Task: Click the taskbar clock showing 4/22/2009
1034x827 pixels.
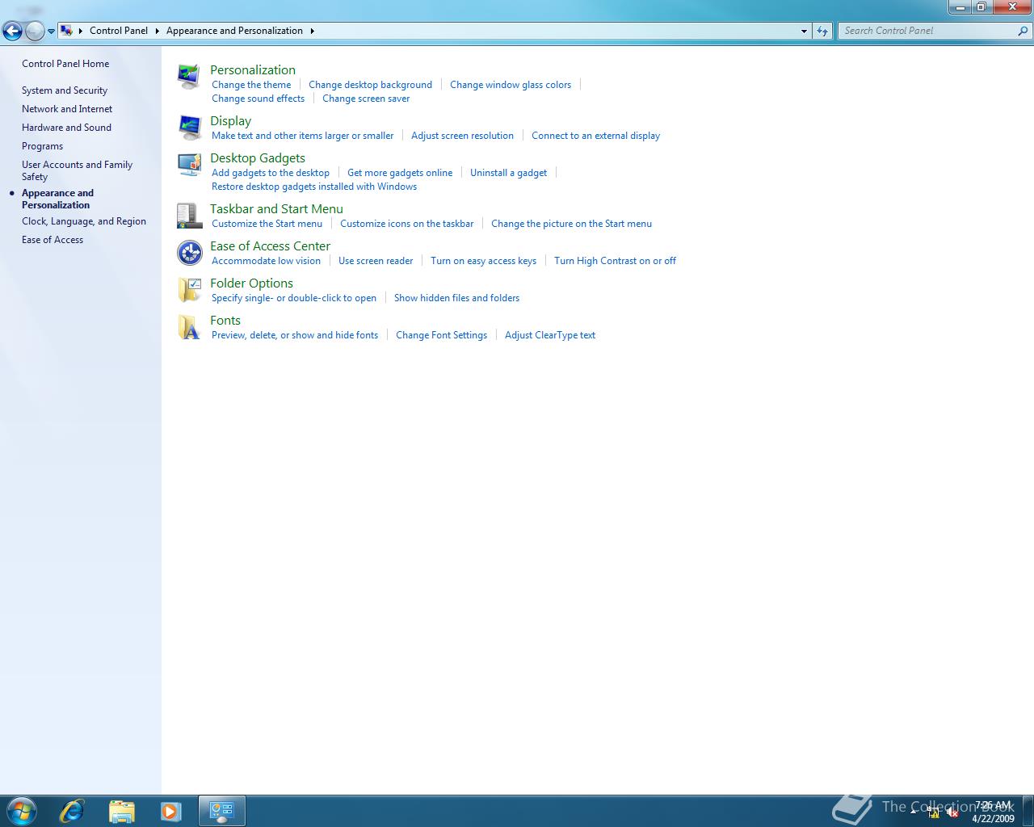Action: [993, 812]
